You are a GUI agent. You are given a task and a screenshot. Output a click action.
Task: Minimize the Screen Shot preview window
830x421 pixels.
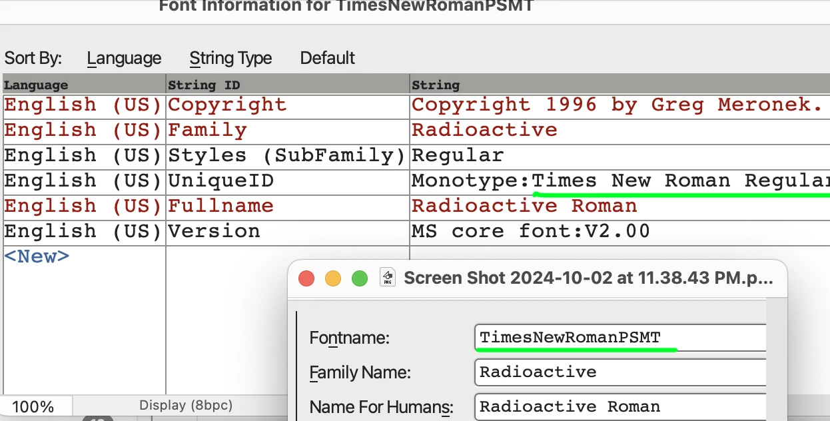coord(333,278)
